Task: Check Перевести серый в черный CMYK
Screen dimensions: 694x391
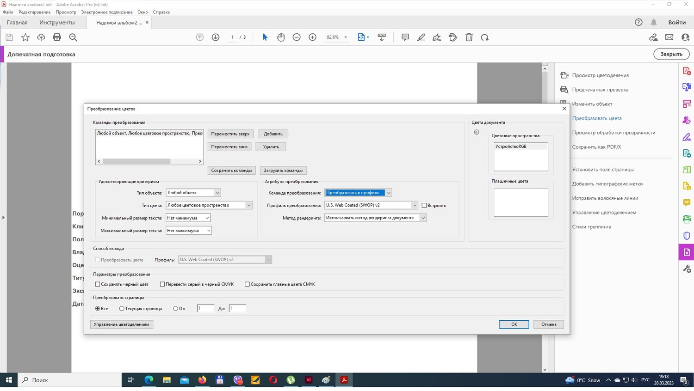Action: point(162,284)
